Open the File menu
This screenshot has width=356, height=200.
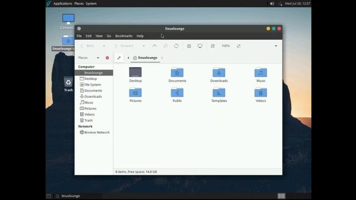click(79, 36)
